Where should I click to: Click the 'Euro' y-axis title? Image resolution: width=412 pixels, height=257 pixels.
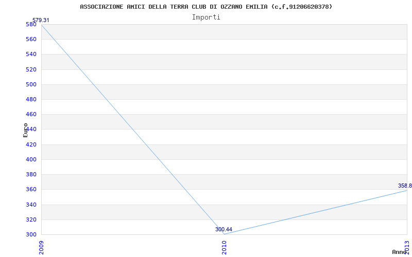(x=25, y=130)
